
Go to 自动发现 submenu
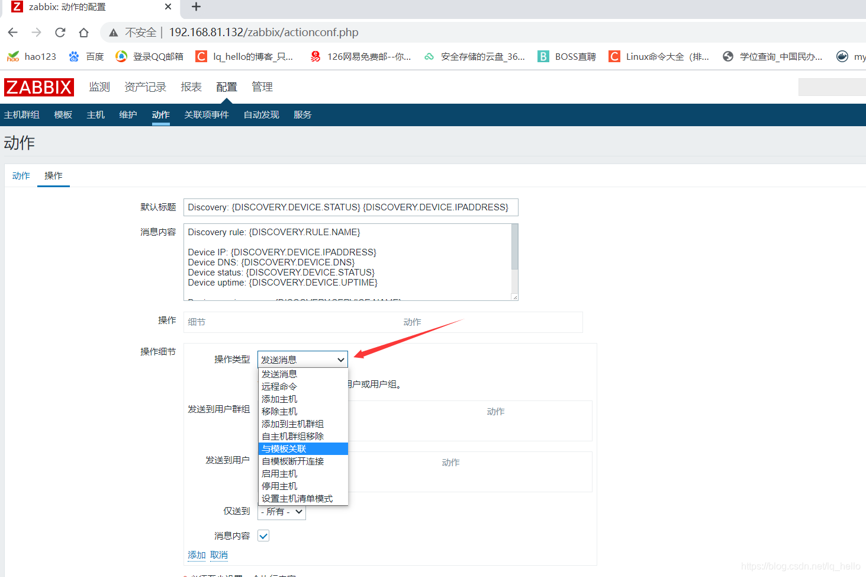coord(261,115)
